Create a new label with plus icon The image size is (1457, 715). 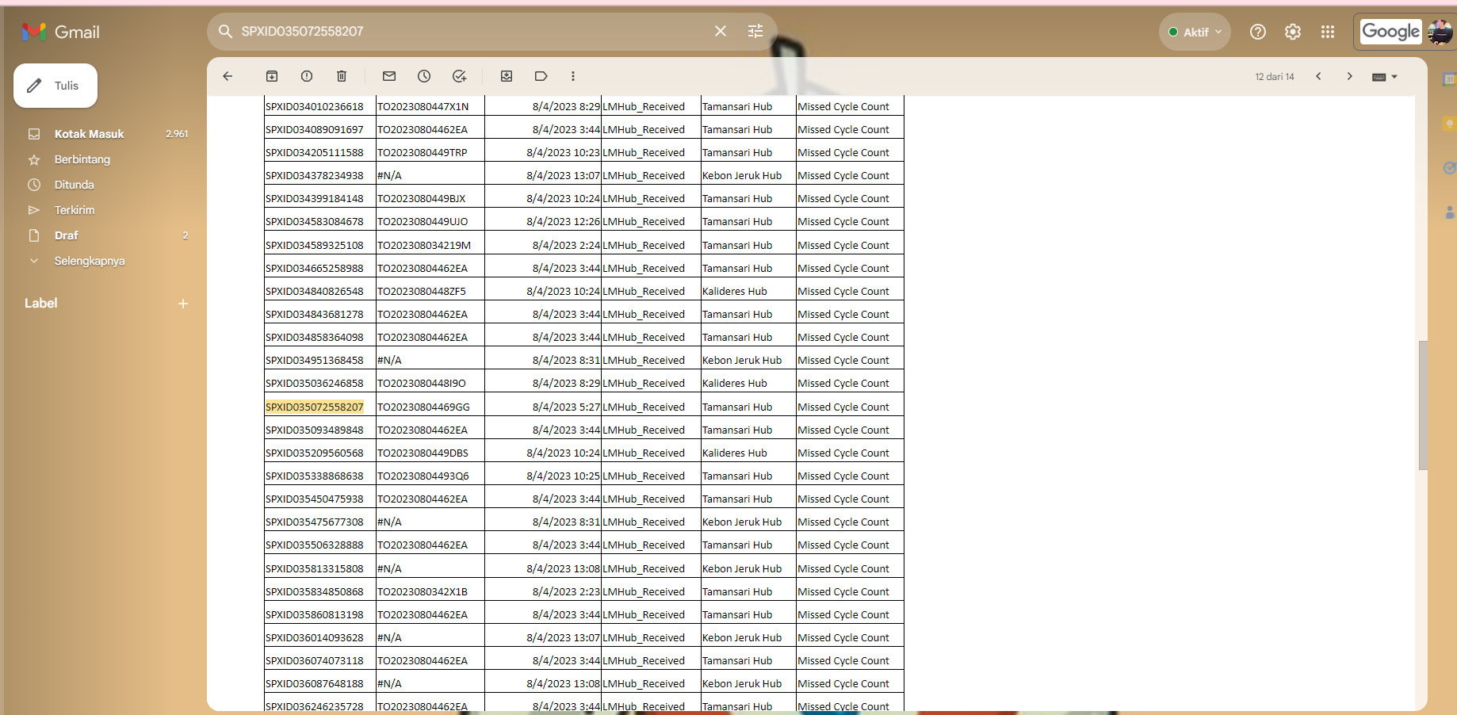(183, 304)
